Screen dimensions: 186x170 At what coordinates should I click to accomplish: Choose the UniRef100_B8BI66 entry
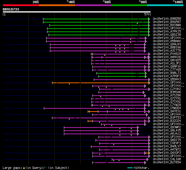click(x=167, y=48)
